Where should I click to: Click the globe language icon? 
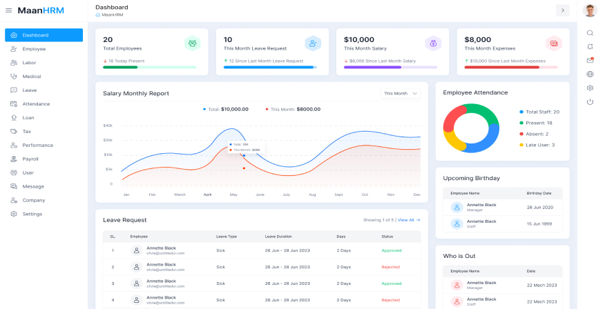pyautogui.click(x=590, y=74)
